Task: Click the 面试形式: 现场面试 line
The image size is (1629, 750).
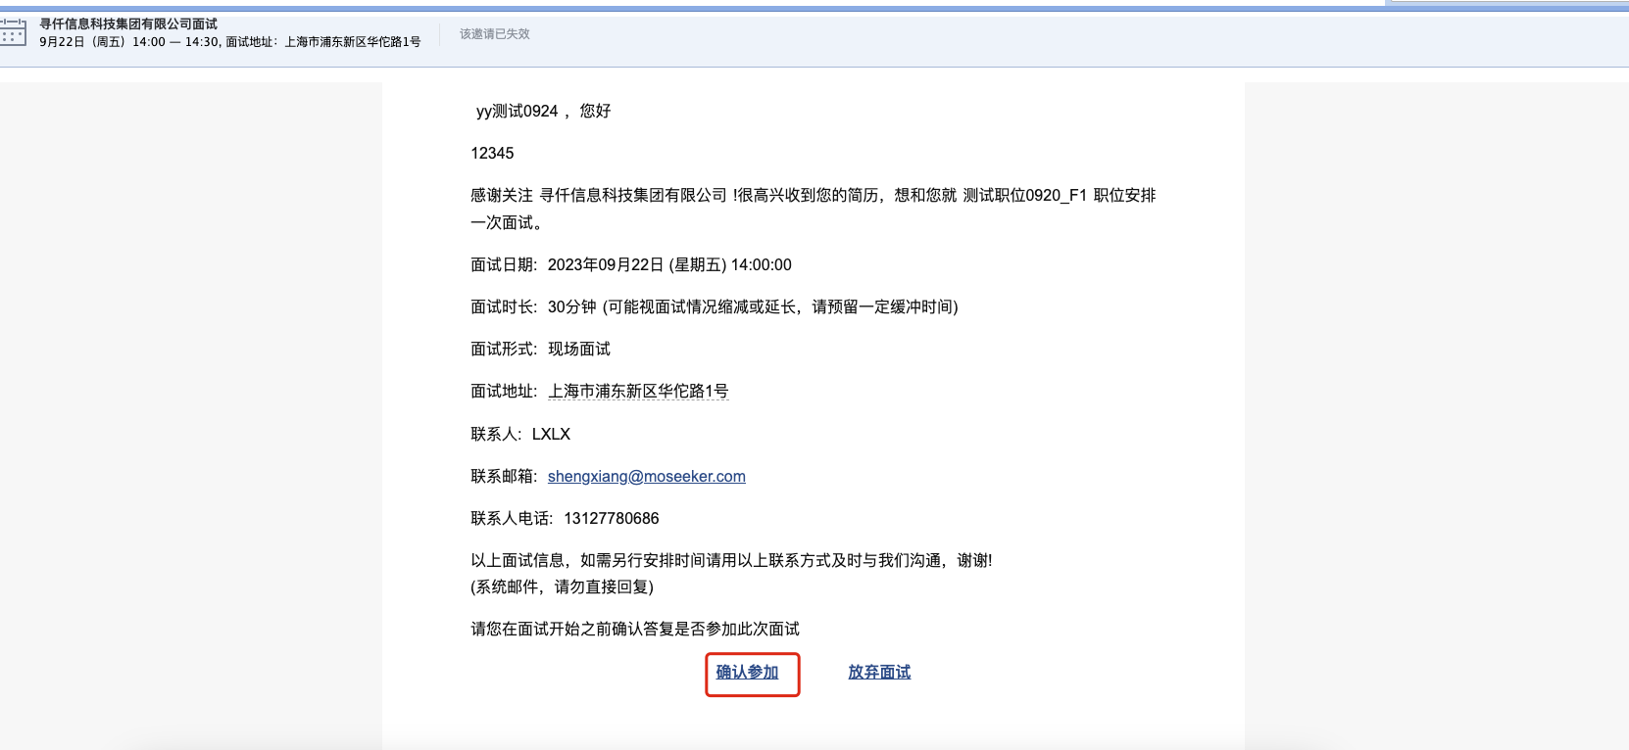Action: click(540, 349)
